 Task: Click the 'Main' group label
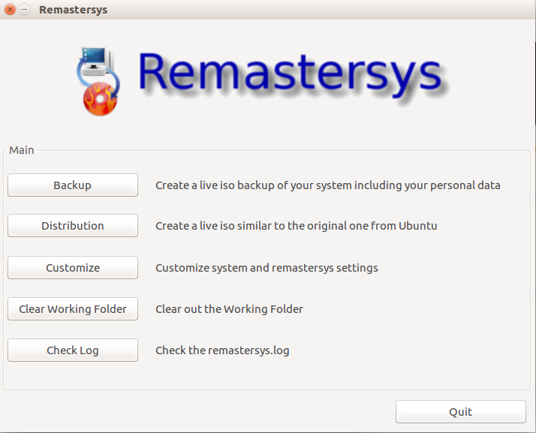point(22,150)
